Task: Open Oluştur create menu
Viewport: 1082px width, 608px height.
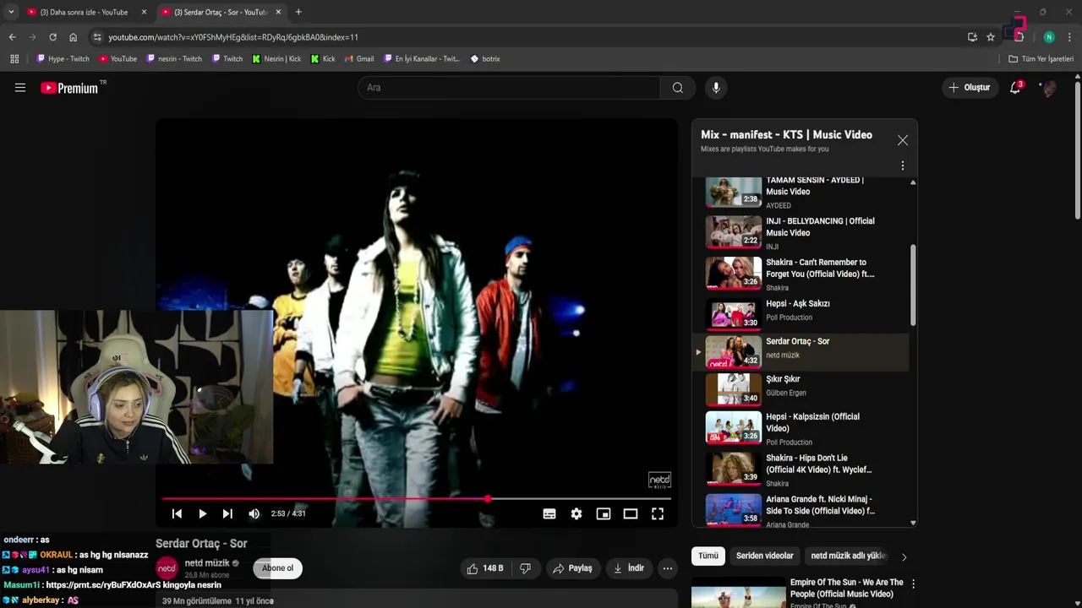Action: [969, 88]
